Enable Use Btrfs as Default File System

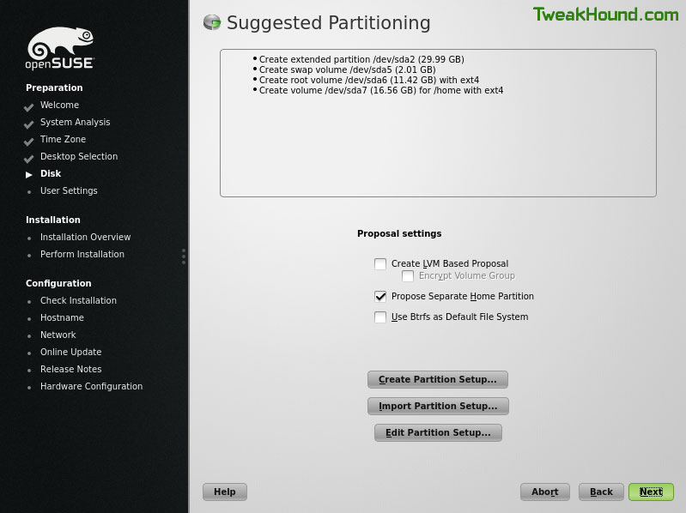point(380,317)
